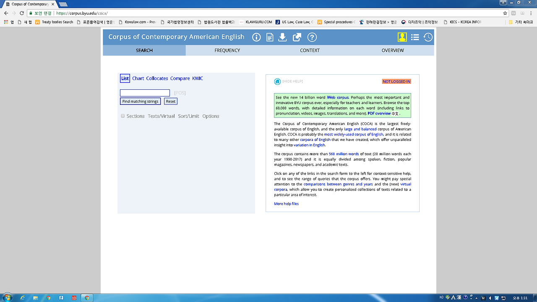Open the Special procedures bookmark
Viewport: 537px width, 302px height.
coord(336,22)
